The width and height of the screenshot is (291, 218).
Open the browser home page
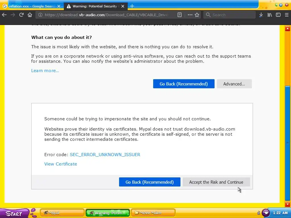(x=30, y=15)
